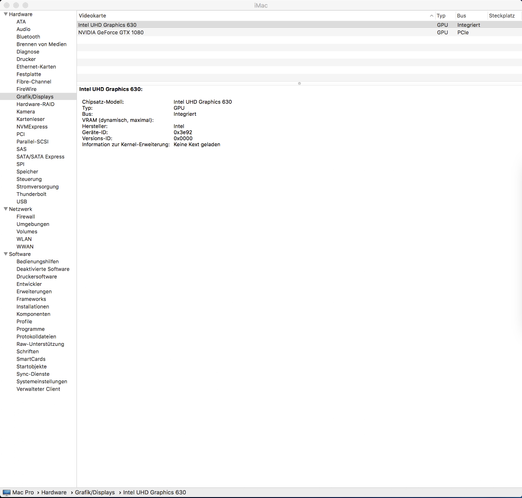
Task: Click the 'Keine Kext geladen' value
Action: pos(197,145)
